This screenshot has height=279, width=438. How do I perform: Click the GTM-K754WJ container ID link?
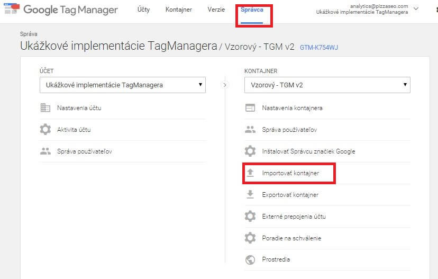319,47
